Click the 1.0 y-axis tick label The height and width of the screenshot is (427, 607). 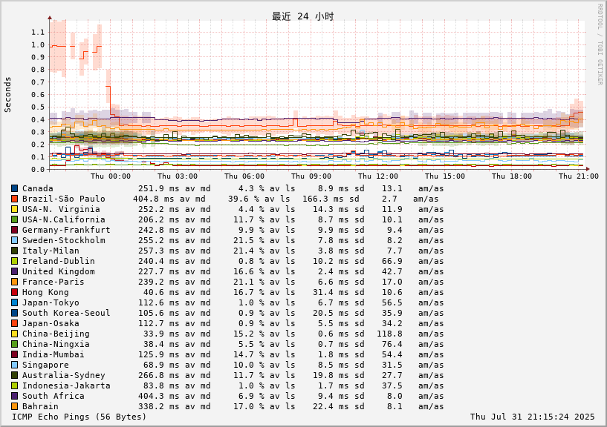point(38,44)
